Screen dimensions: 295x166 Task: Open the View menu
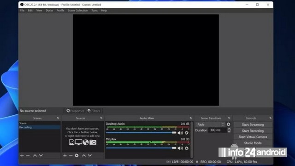pos(39,11)
